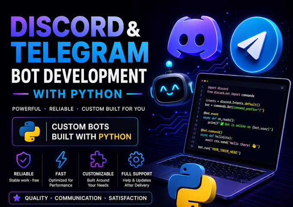
Task: Click the "FULL SUPPORT" feature label
Action: (137, 174)
